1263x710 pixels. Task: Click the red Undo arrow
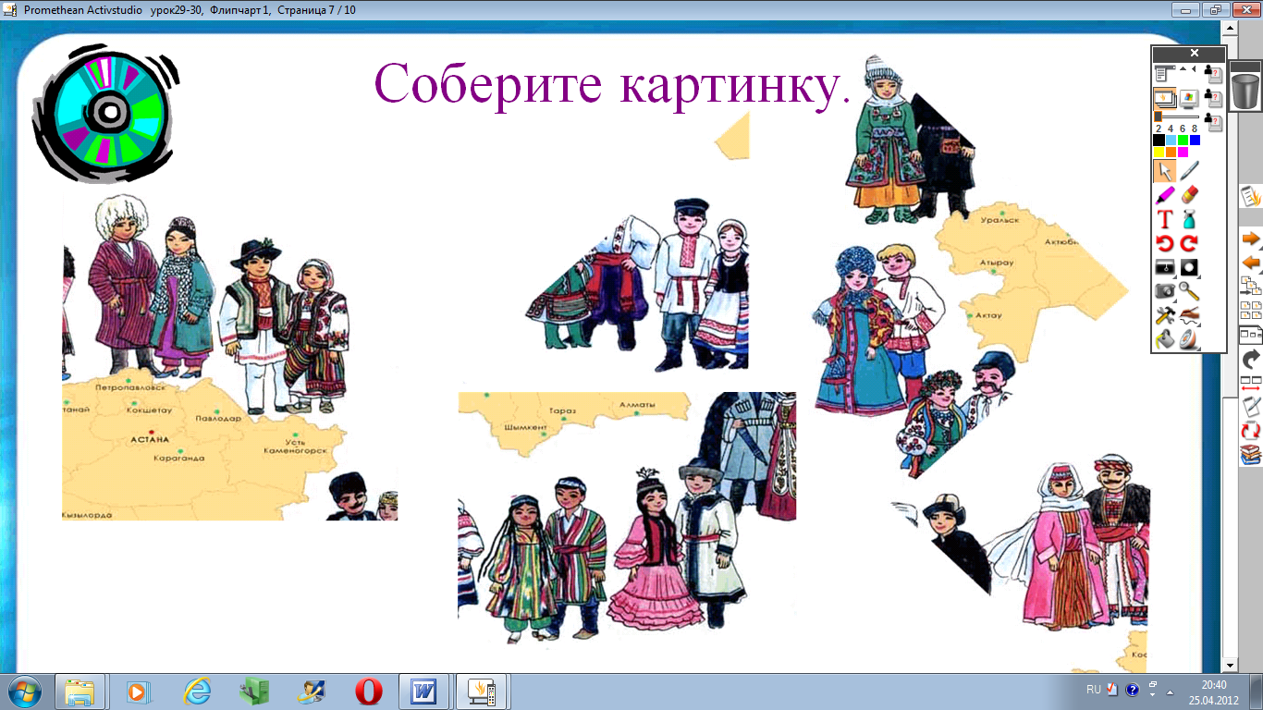click(x=1164, y=244)
